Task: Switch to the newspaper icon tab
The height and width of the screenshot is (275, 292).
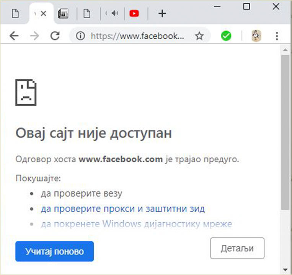Action: point(63,14)
